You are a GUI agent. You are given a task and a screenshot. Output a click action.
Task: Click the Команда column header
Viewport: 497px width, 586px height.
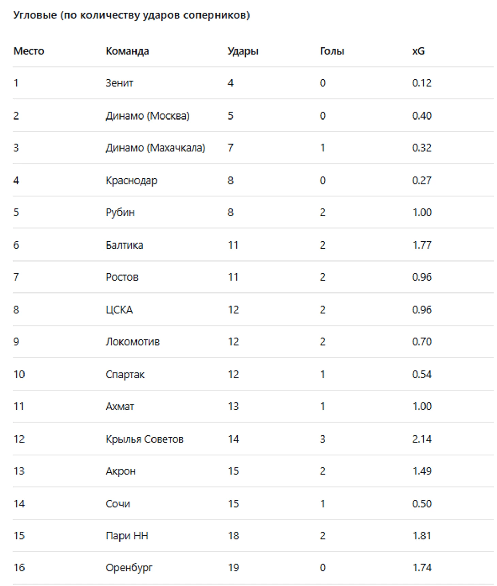point(127,51)
